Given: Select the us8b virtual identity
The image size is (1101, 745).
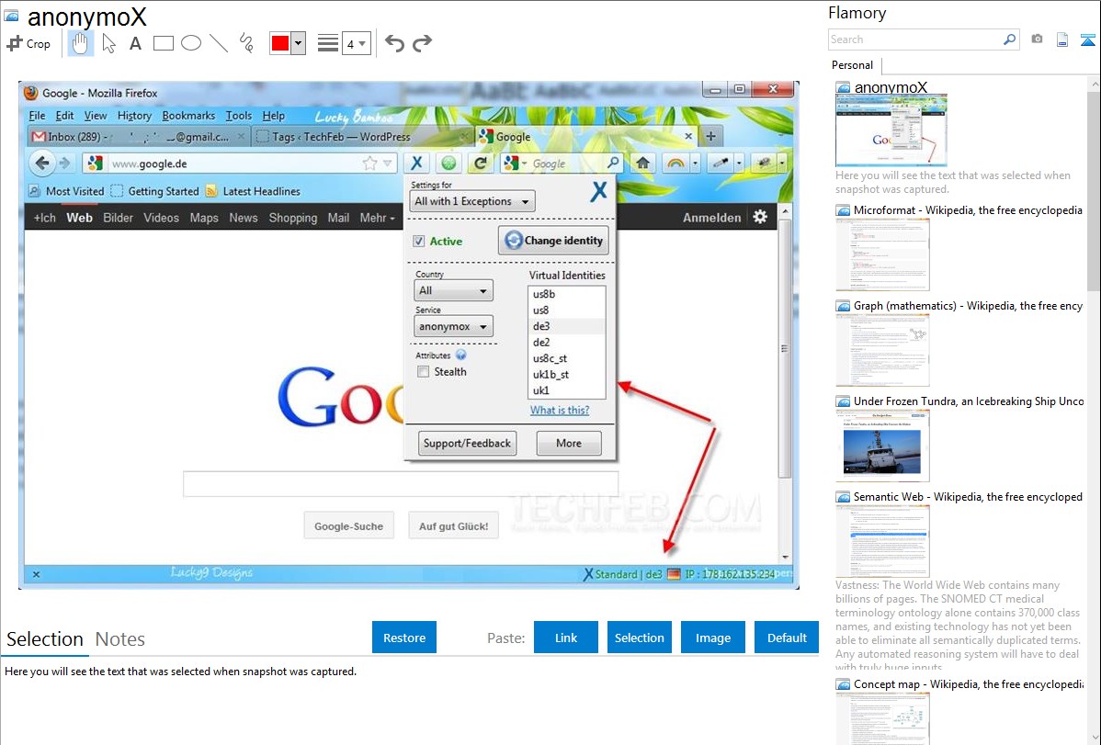Looking at the screenshot, I should click(566, 294).
